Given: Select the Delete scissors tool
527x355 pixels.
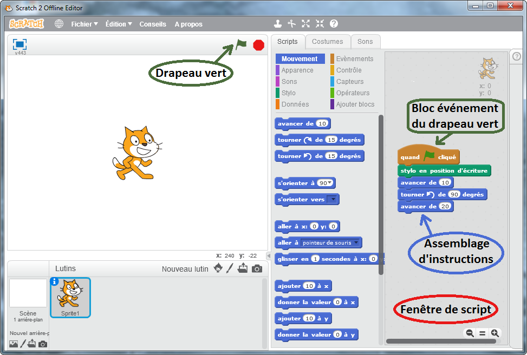Looking at the screenshot, I should tap(292, 24).
